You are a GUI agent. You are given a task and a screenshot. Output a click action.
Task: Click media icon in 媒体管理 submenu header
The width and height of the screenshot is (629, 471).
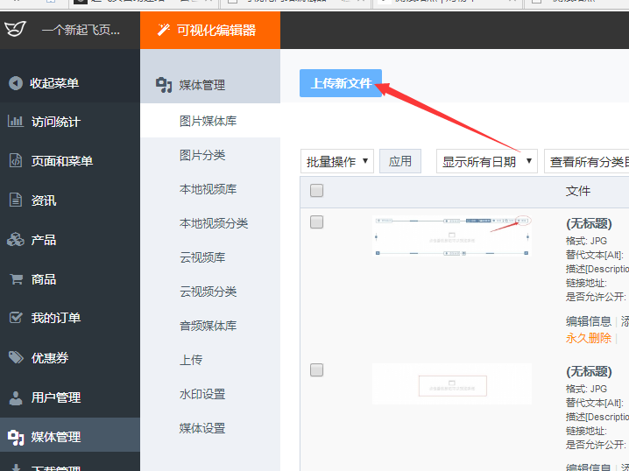click(164, 85)
